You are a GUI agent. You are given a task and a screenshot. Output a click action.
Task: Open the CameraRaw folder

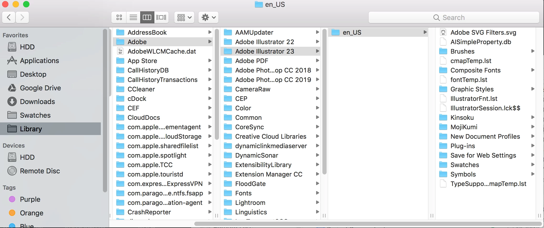click(x=270, y=89)
